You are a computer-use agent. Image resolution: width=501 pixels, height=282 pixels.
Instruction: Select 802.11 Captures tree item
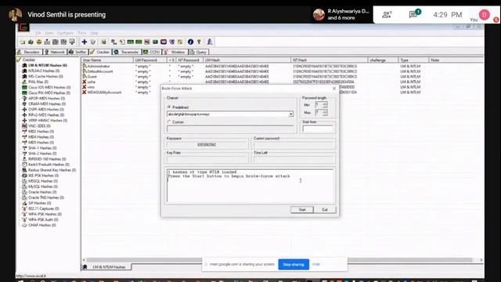coord(44,208)
